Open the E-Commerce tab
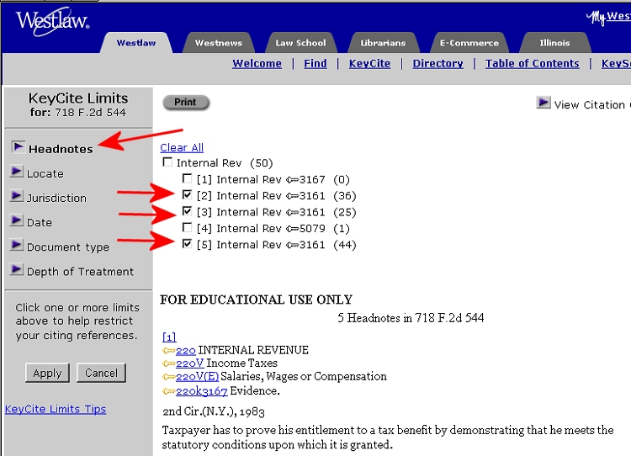This screenshot has height=456, width=631. [x=469, y=43]
